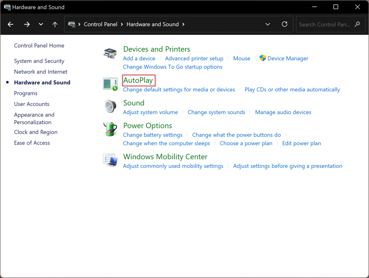Click the AutoPlay category icon
Viewport: 369px width, 278px height.
point(110,84)
